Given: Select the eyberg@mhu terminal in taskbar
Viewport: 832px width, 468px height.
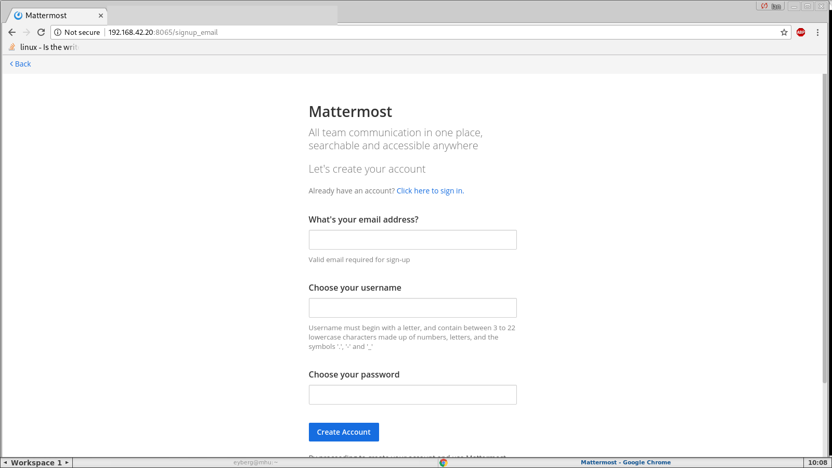Looking at the screenshot, I should 255,462.
